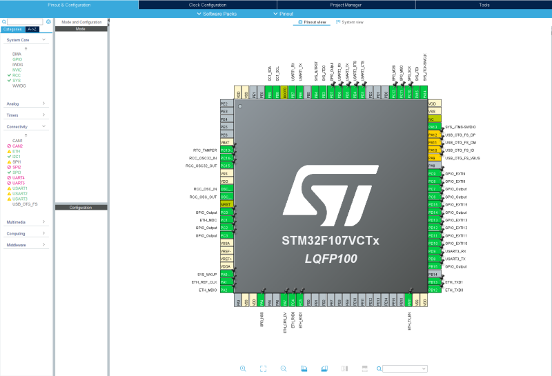
Task: Click pin PA1 labeled ETH_REF_CLK
Action: point(227,282)
